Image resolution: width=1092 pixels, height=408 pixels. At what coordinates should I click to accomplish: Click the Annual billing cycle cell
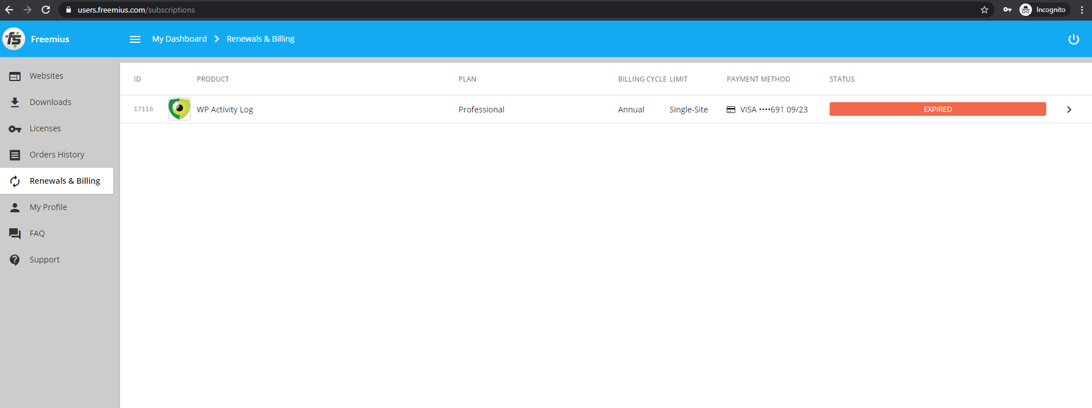(x=631, y=110)
